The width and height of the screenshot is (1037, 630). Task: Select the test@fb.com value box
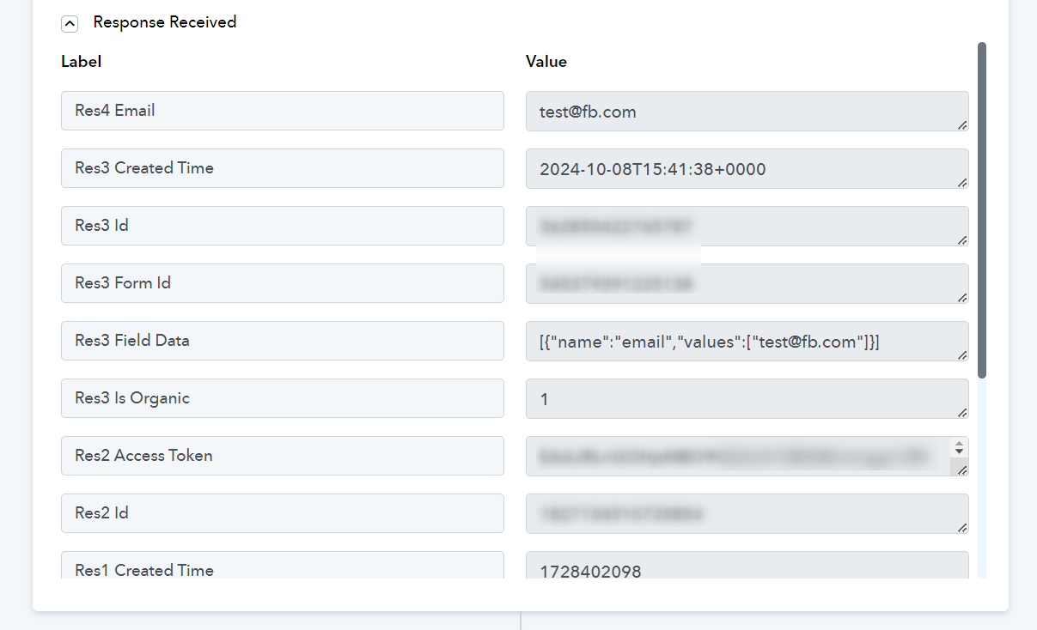(x=747, y=112)
